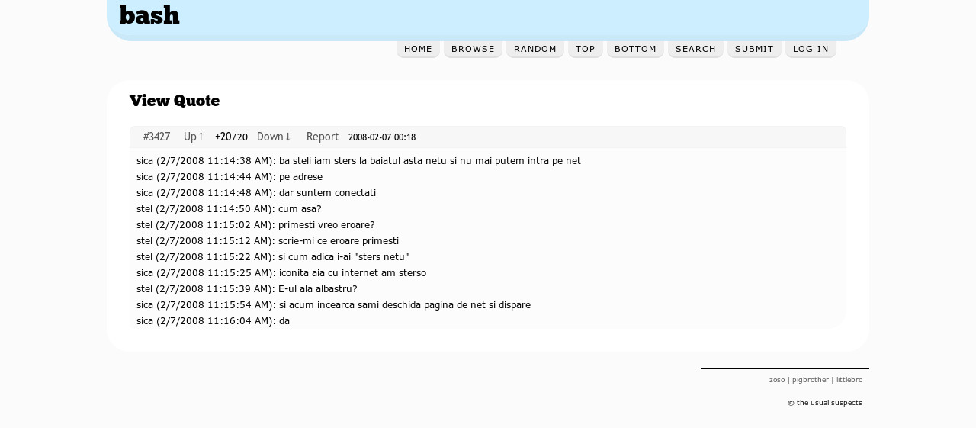Viewport: 976px width, 428px height.
Task: Open the HOME menu item
Action: [418, 49]
